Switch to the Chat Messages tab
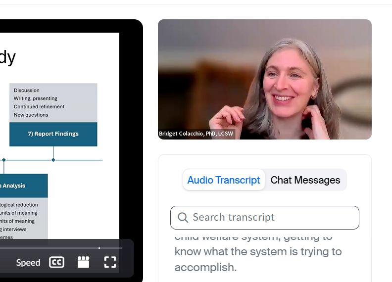This screenshot has width=392, height=282. pos(305,180)
